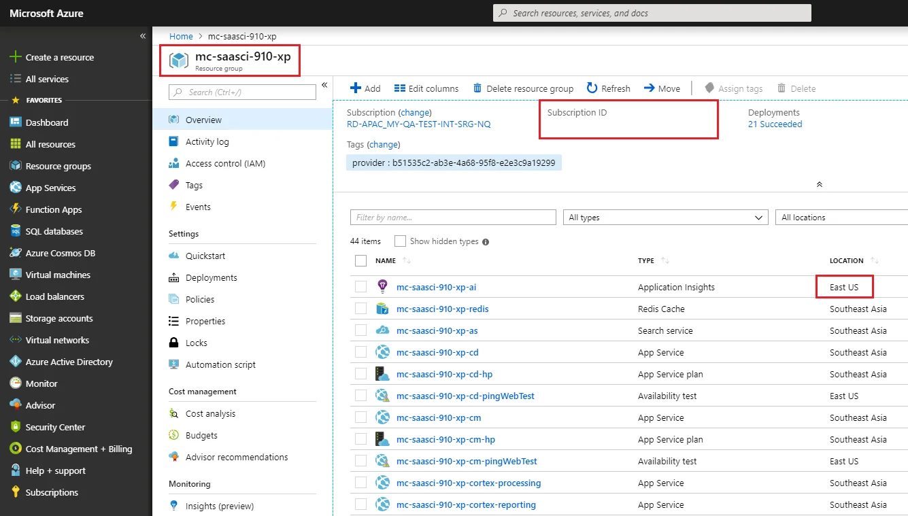Open the Deployments settings item
Viewport: 908px width, 516px height.
coord(212,277)
